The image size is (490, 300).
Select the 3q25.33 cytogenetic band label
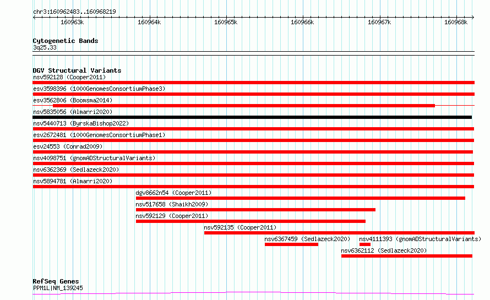[45, 47]
